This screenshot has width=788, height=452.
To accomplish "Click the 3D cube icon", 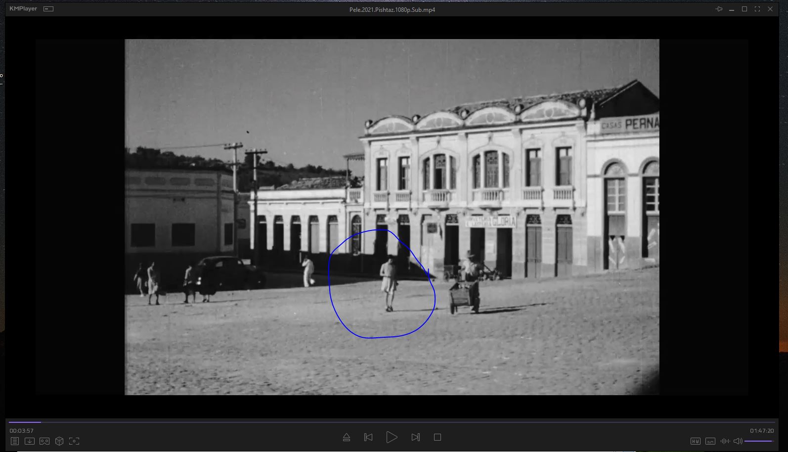I will tap(59, 441).
